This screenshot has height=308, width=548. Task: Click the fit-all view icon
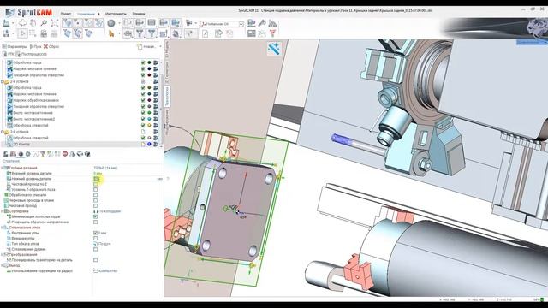pos(54,23)
